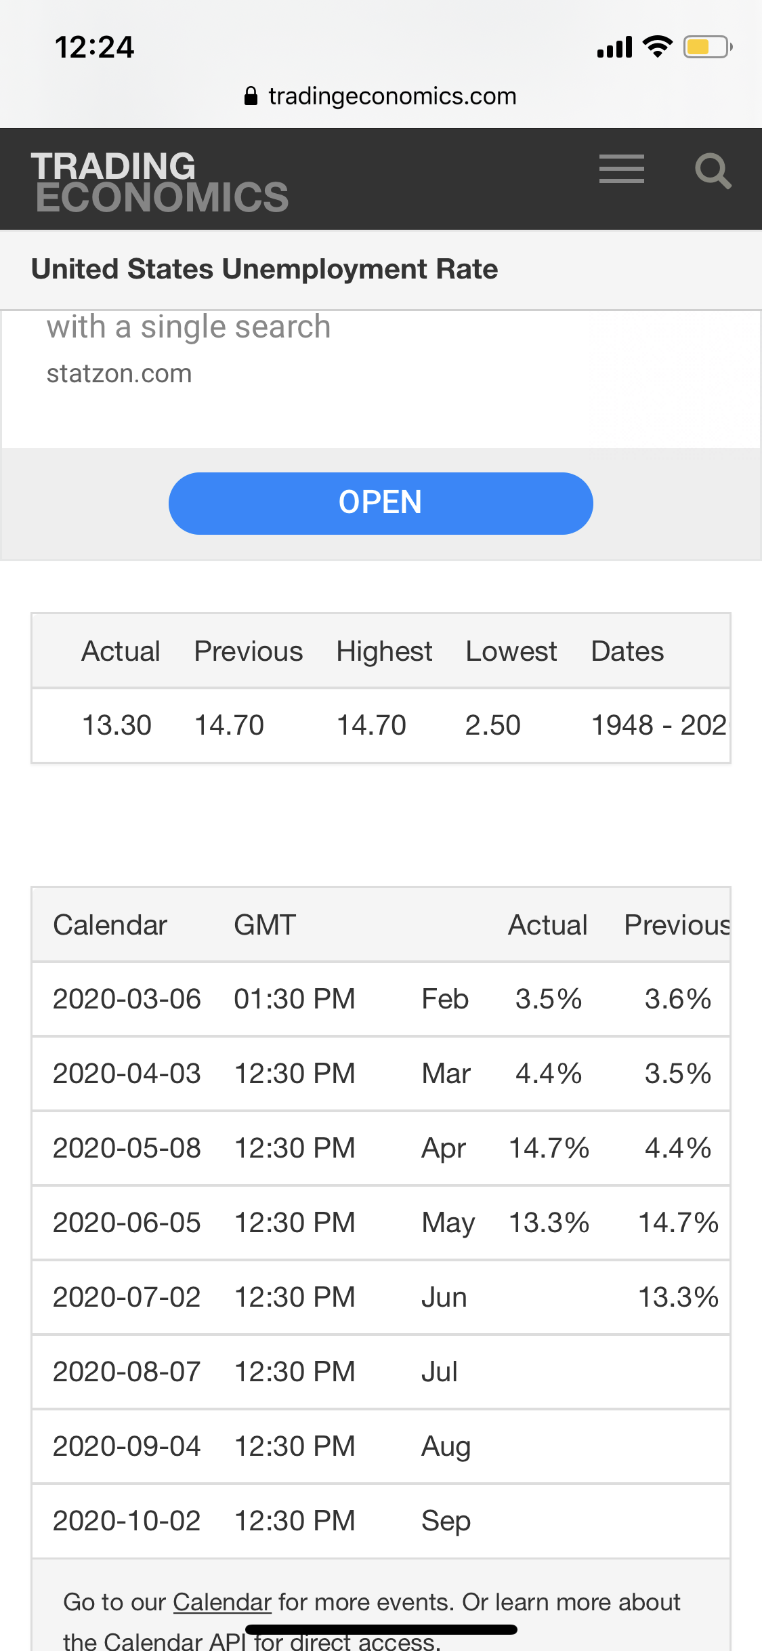The width and height of the screenshot is (762, 1651).
Task: Tap the Highest column header
Action: [384, 651]
